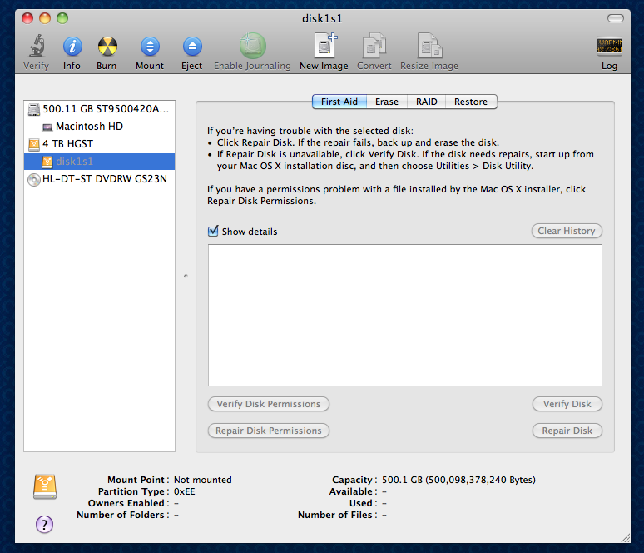Click the '0xEE' partition type value
This screenshot has width=644, height=553.
click(185, 491)
